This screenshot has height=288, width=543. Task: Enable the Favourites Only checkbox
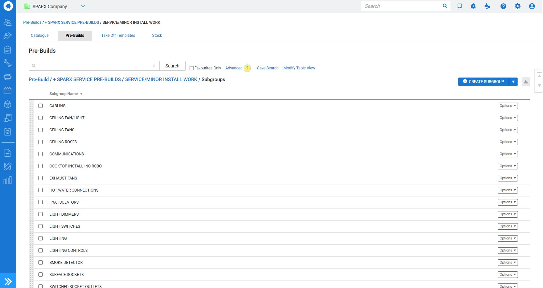point(192,68)
